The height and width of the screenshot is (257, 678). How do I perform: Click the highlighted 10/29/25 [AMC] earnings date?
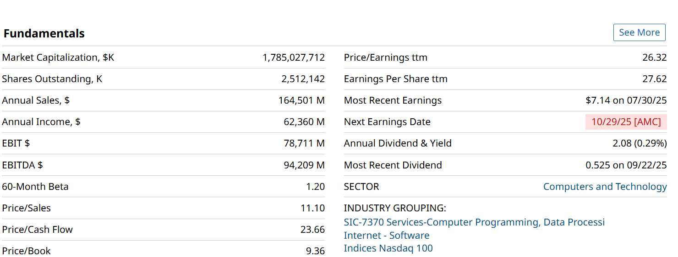[x=626, y=122]
